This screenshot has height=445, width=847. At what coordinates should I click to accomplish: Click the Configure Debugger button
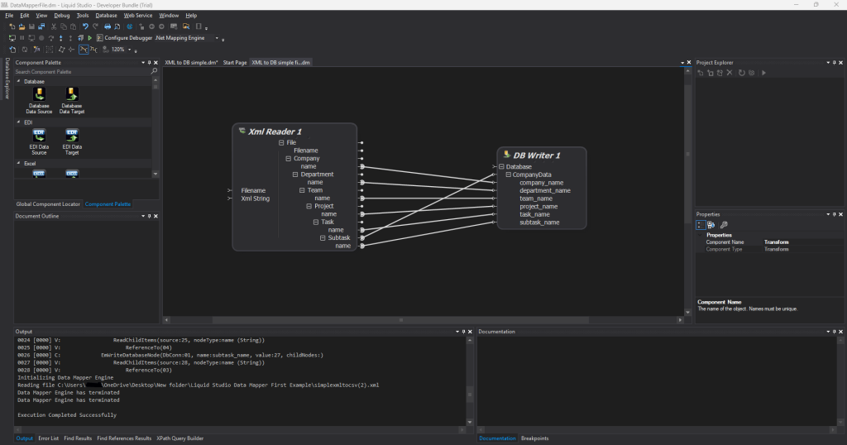(x=123, y=38)
